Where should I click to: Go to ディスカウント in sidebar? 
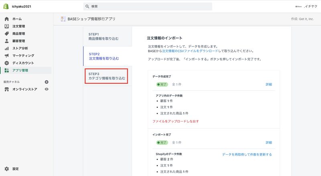point(23,63)
